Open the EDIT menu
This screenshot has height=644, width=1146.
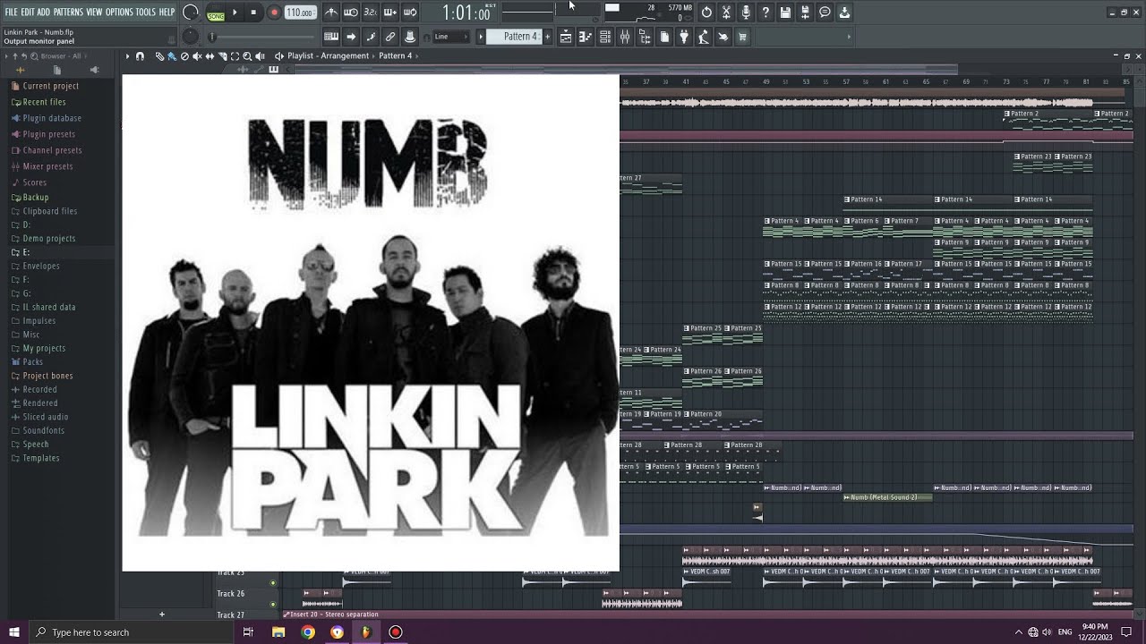pyautogui.click(x=28, y=13)
